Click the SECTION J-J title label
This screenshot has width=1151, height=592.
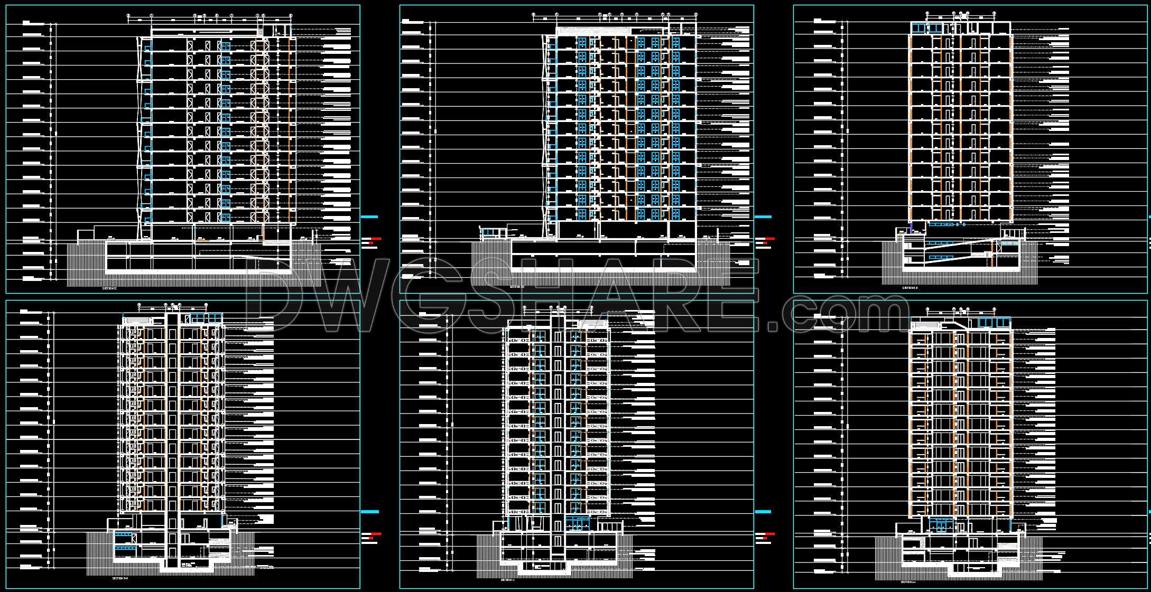click(x=908, y=581)
